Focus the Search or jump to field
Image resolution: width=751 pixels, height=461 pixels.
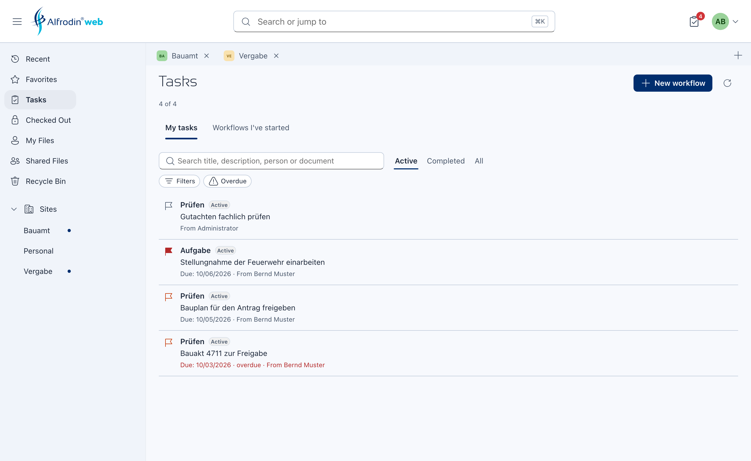click(x=394, y=22)
